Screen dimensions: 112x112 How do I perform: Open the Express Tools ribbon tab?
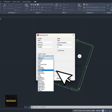[16, 1]
